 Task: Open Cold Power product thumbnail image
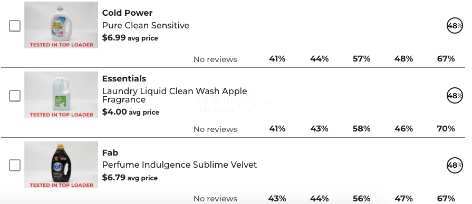(61, 25)
